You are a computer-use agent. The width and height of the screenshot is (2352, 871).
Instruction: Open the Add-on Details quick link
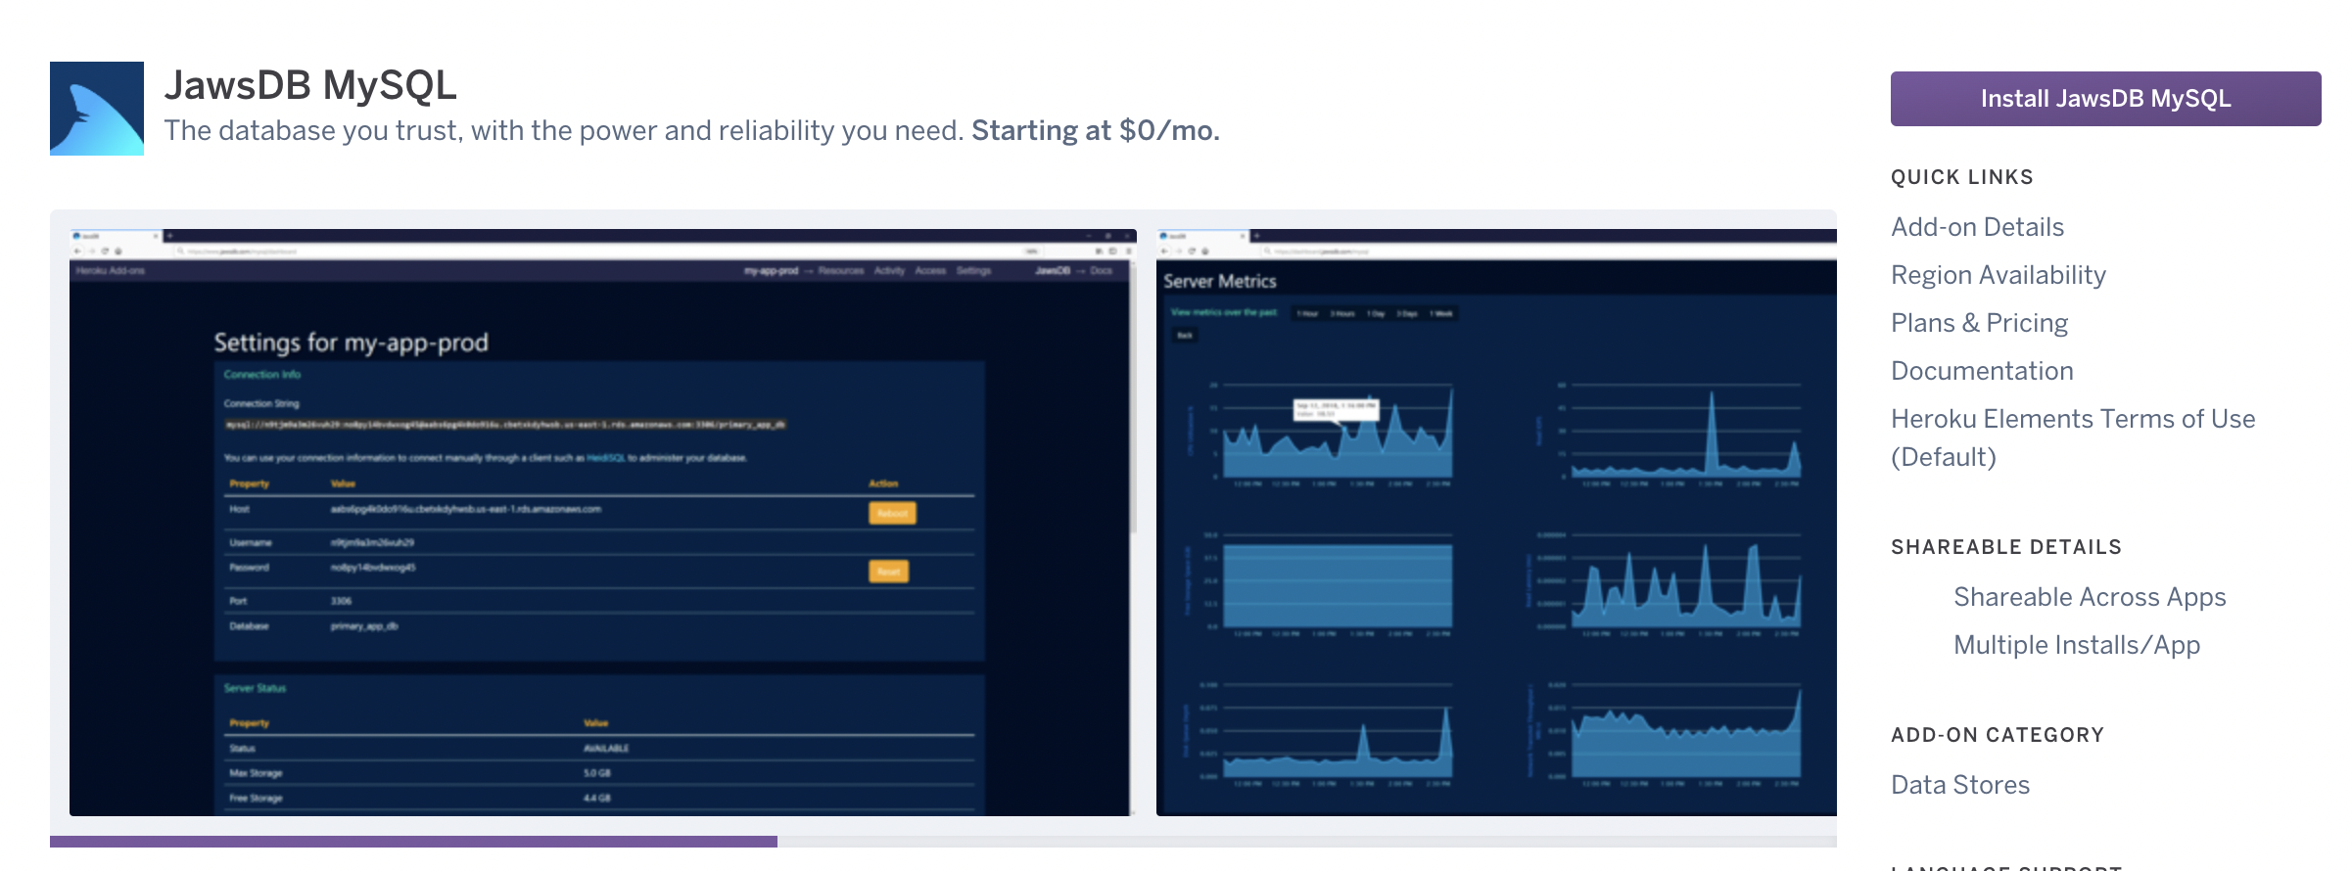coord(1977,227)
